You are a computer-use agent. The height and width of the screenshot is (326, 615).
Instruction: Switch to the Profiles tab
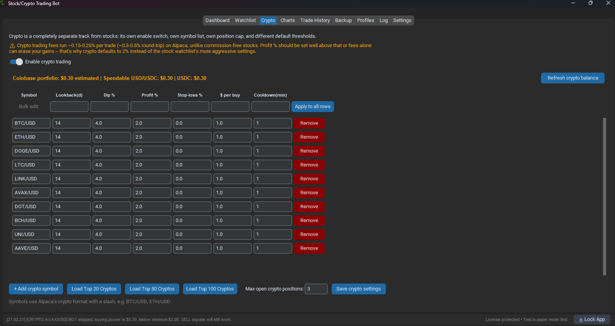click(x=366, y=20)
